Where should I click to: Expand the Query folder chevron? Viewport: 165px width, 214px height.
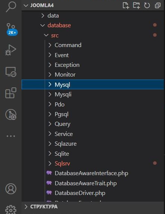pos(50,124)
